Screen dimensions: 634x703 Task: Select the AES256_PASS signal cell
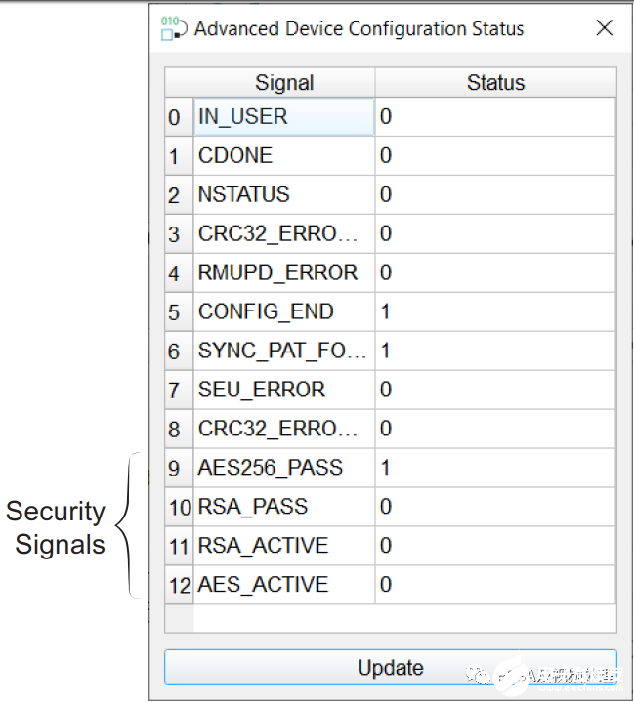tap(283, 468)
